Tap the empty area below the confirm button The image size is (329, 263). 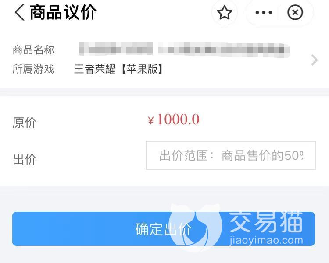click(x=164, y=255)
